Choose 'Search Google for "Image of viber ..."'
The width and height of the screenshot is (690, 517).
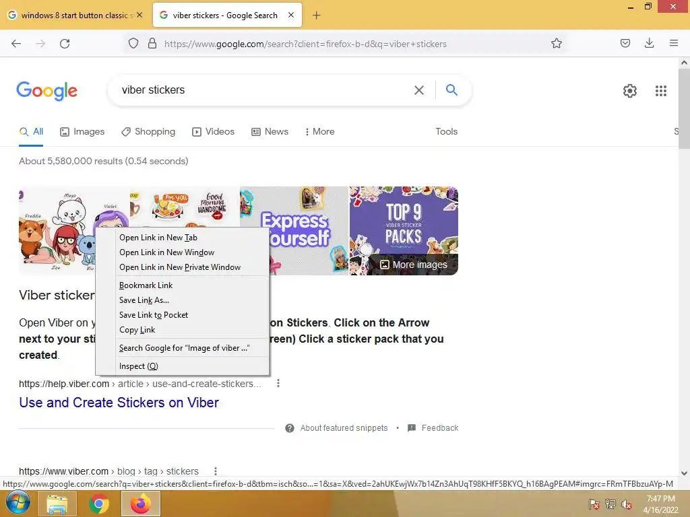click(x=183, y=348)
